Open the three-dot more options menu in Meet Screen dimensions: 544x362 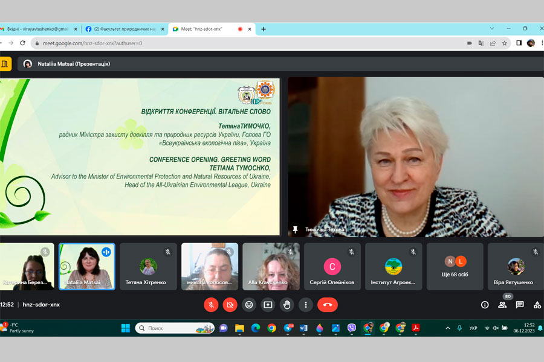(306, 305)
